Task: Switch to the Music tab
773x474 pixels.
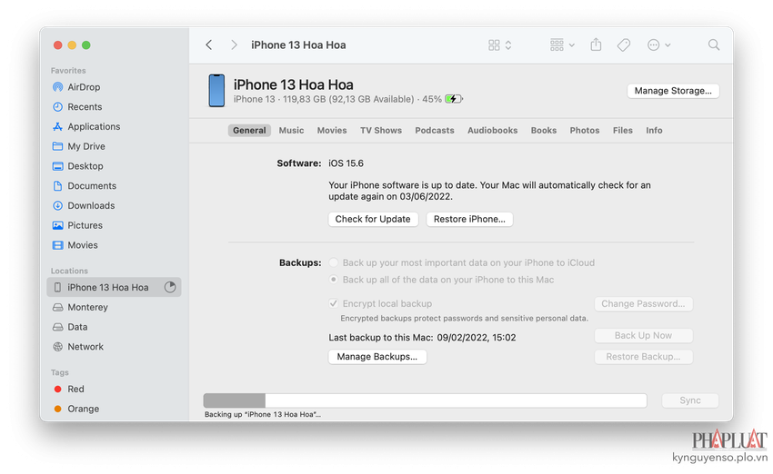Action: (291, 131)
